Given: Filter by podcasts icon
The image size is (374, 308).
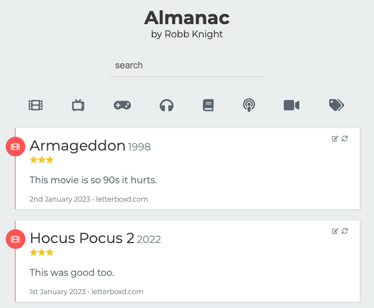Looking at the screenshot, I should (249, 105).
